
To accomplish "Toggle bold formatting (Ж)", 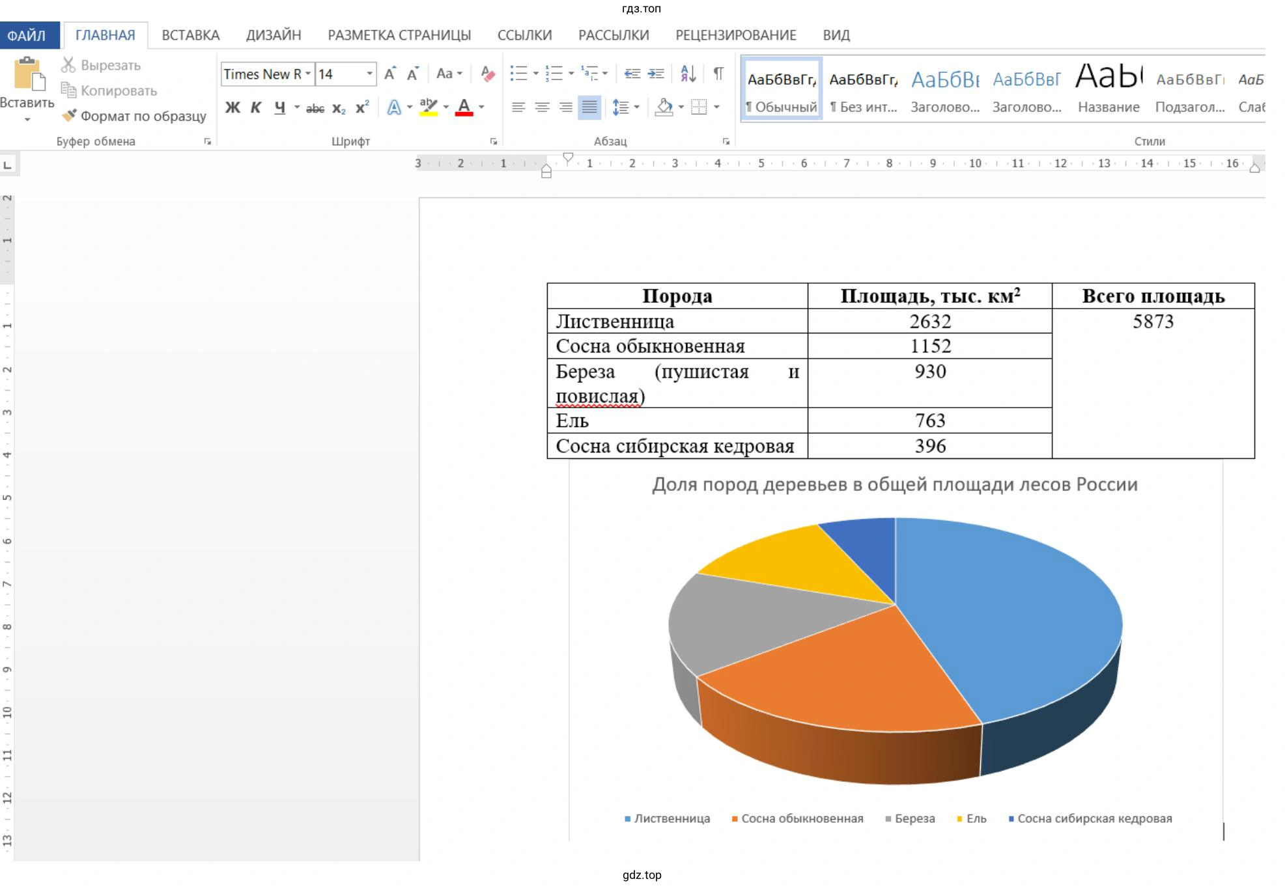I will [233, 107].
